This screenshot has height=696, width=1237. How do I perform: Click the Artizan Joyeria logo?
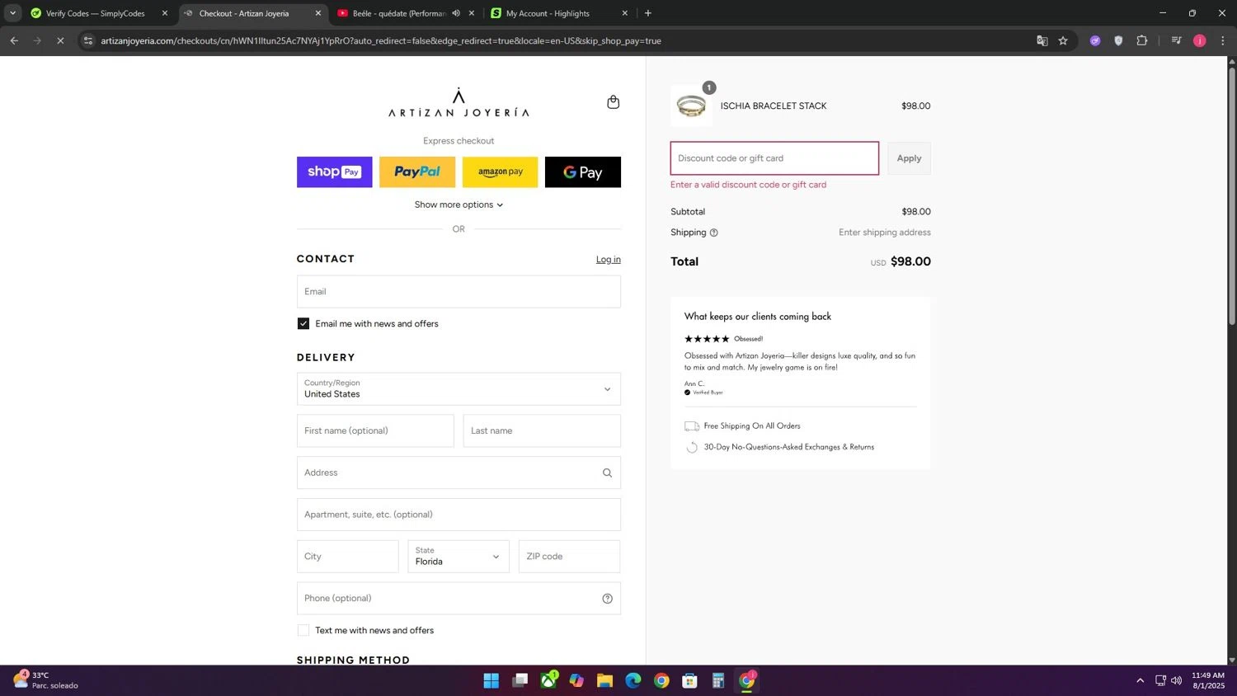[459, 102]
